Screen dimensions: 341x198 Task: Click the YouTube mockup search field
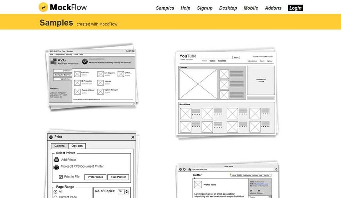pos(216,57)
